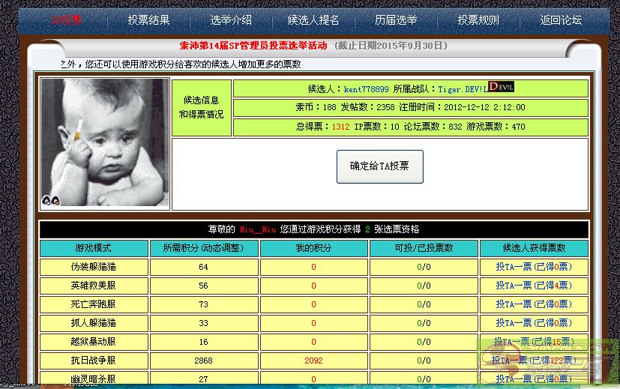Click required points value 16
The image size is (620, 389).
[x=203, y=342]
